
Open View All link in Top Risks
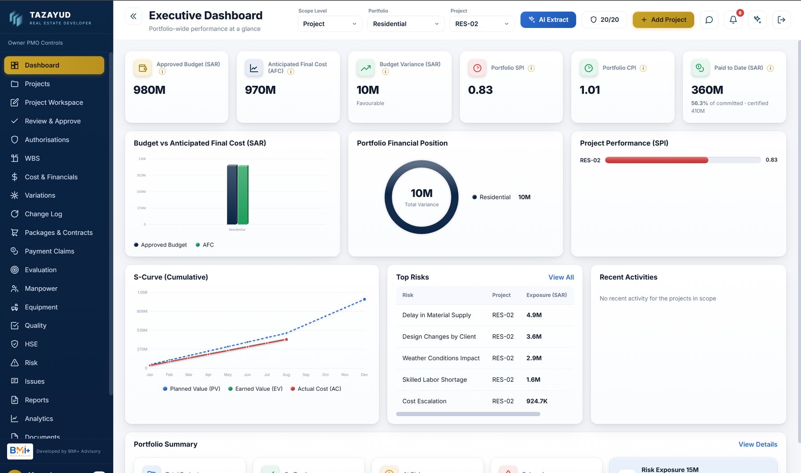click(x=561, y=277)
